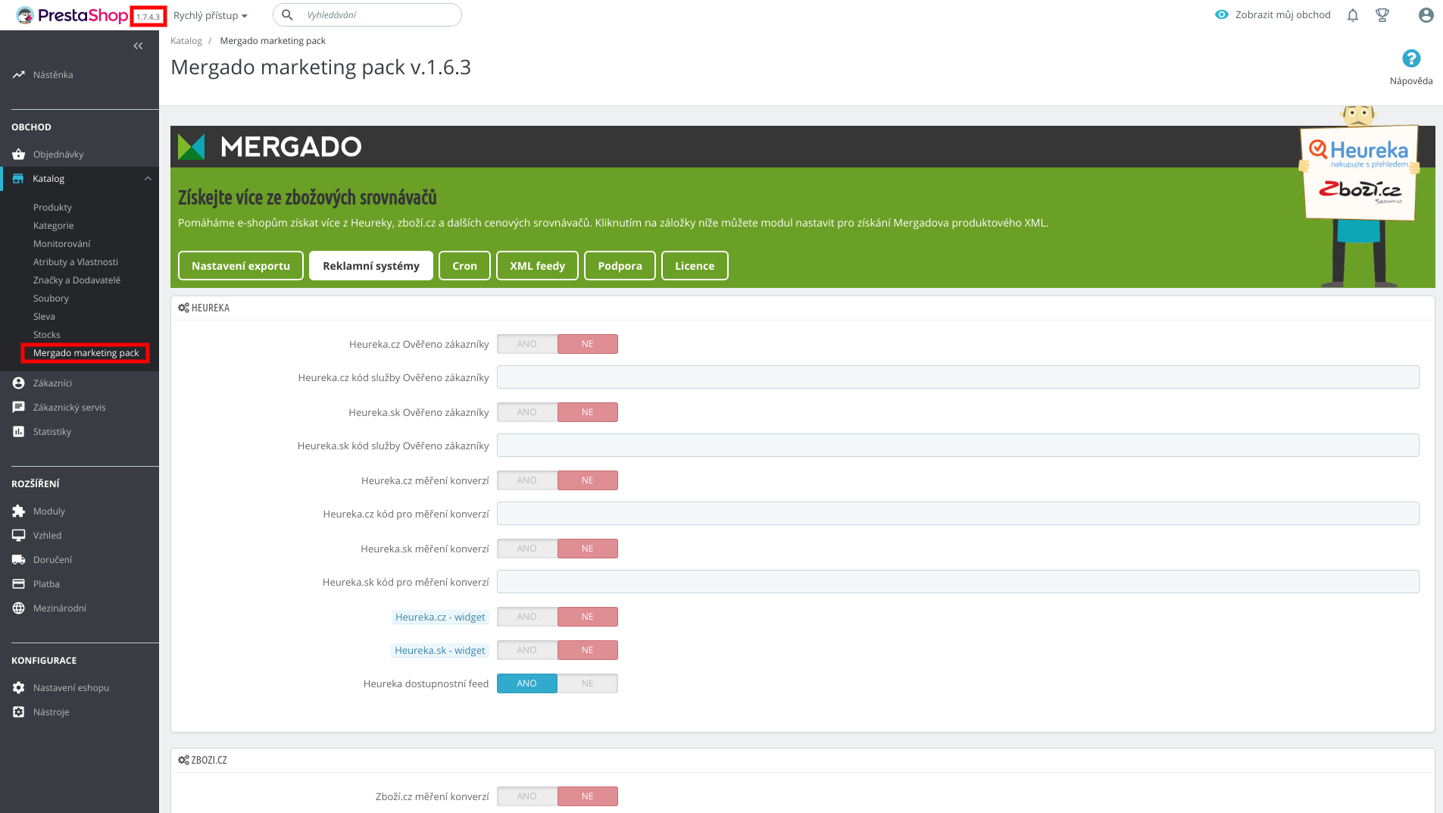Open Kategorie in Katalog submenu
The height and width of the screenshot is (813, 1443).
[54, 226]
